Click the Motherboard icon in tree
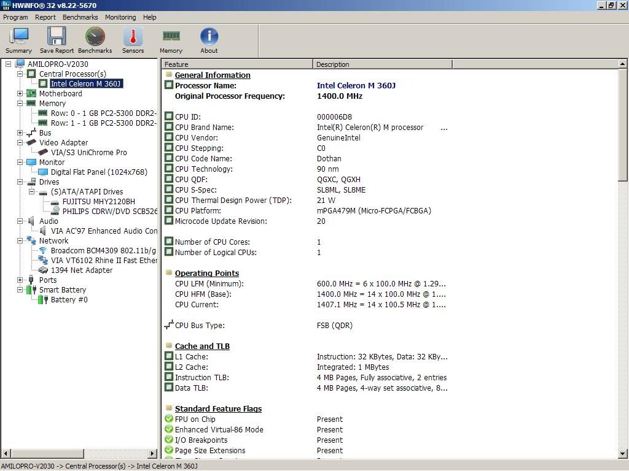Image resolution: width=629 pixels, height=471 pixels. tap(31, 93)
